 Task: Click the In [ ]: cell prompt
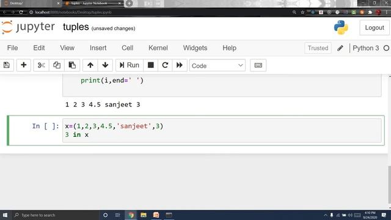(45, 127)
